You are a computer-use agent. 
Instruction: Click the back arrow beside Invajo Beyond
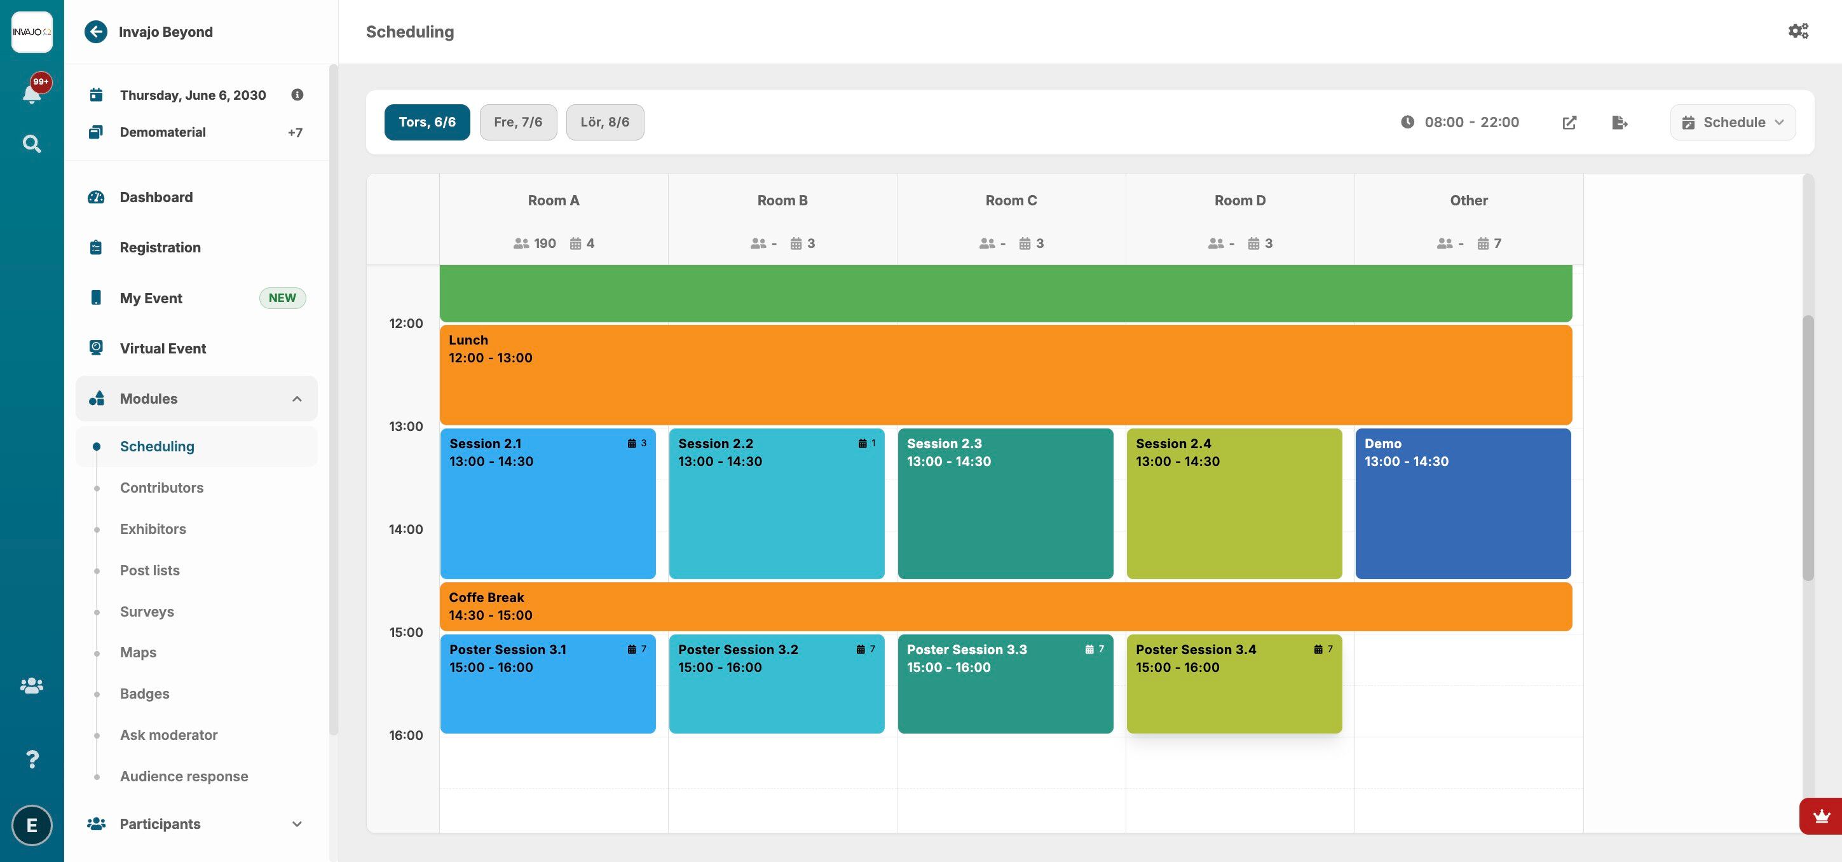(x=96, y=32)
